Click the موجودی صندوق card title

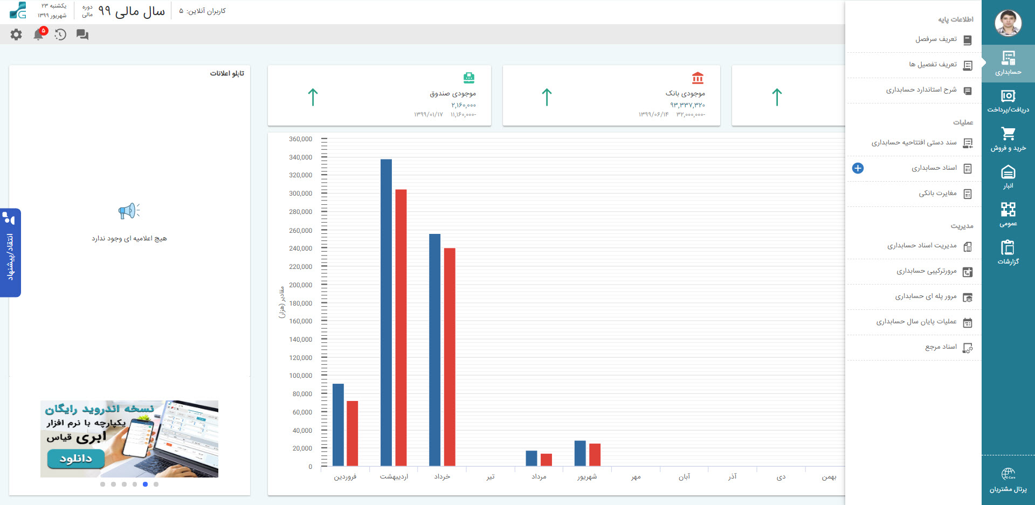(x=453, y=93)
